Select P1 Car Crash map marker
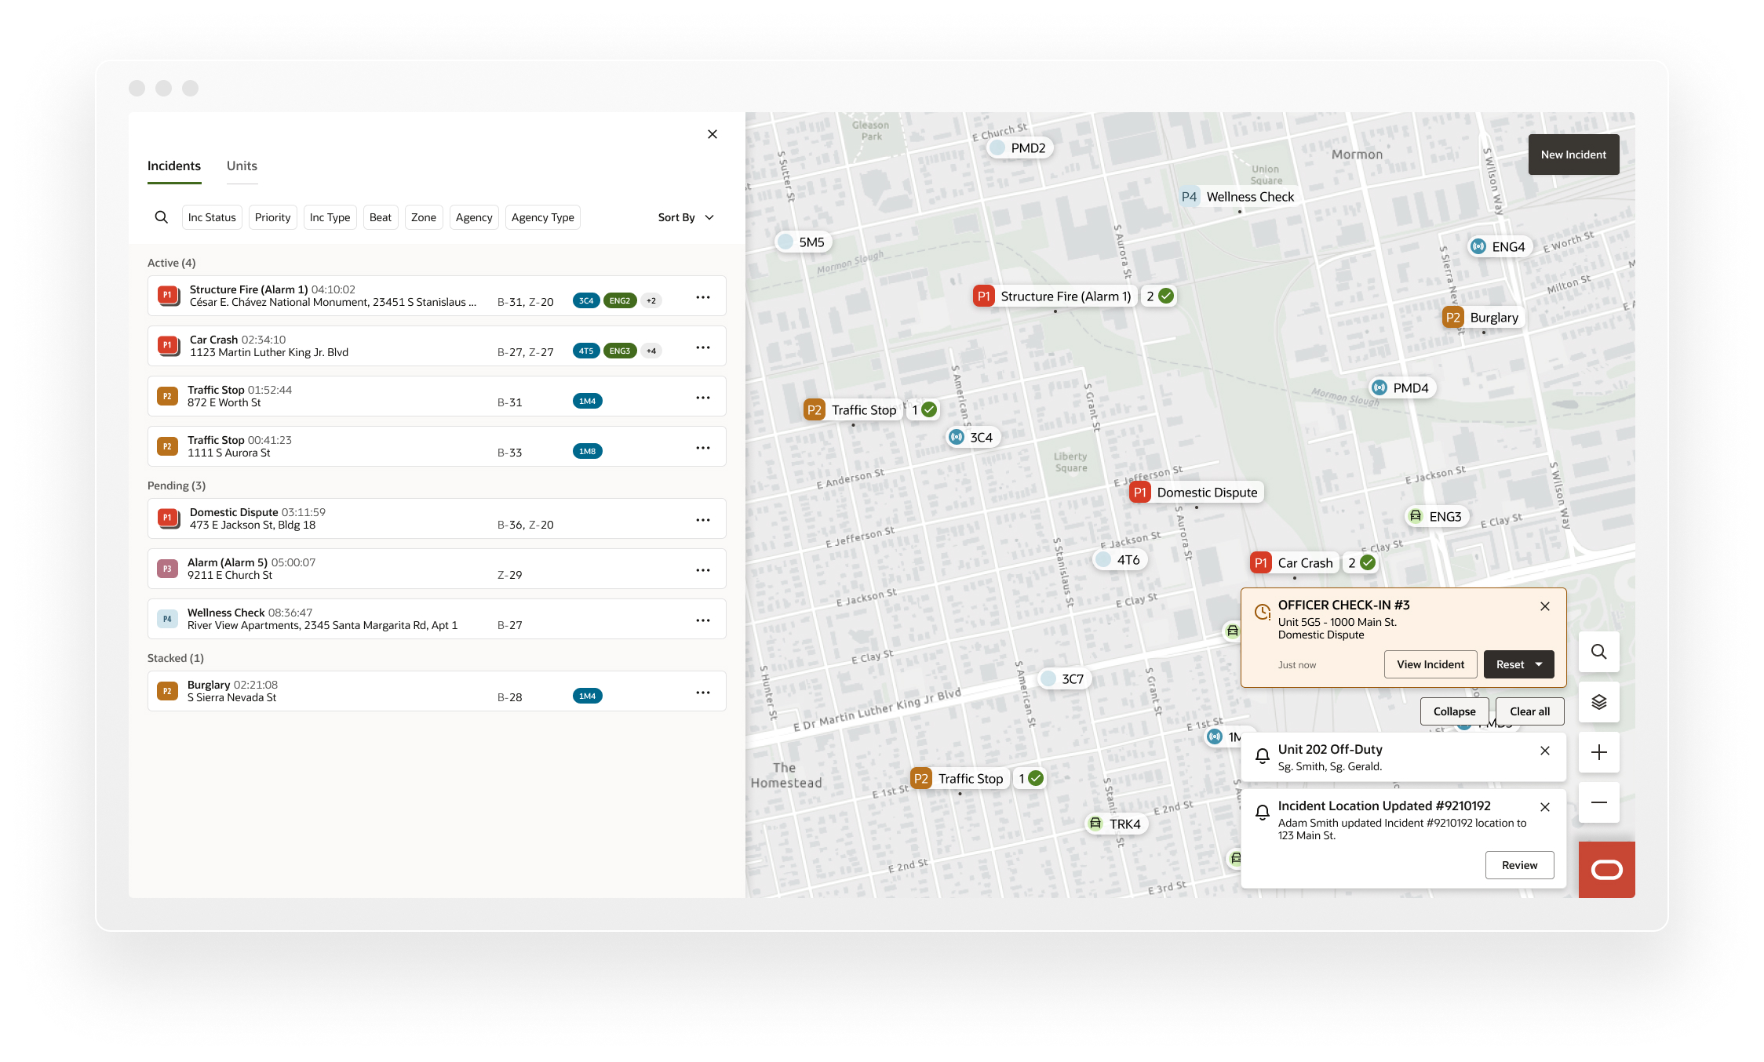Viewport: 1764px width, 1062px height. pos(1294,563)
